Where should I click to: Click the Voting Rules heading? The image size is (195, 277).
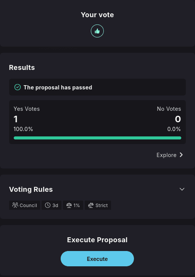click(31, 190)
